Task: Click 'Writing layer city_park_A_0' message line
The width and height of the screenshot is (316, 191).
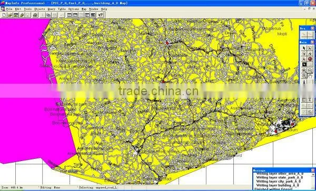Action: pos(279,182)
